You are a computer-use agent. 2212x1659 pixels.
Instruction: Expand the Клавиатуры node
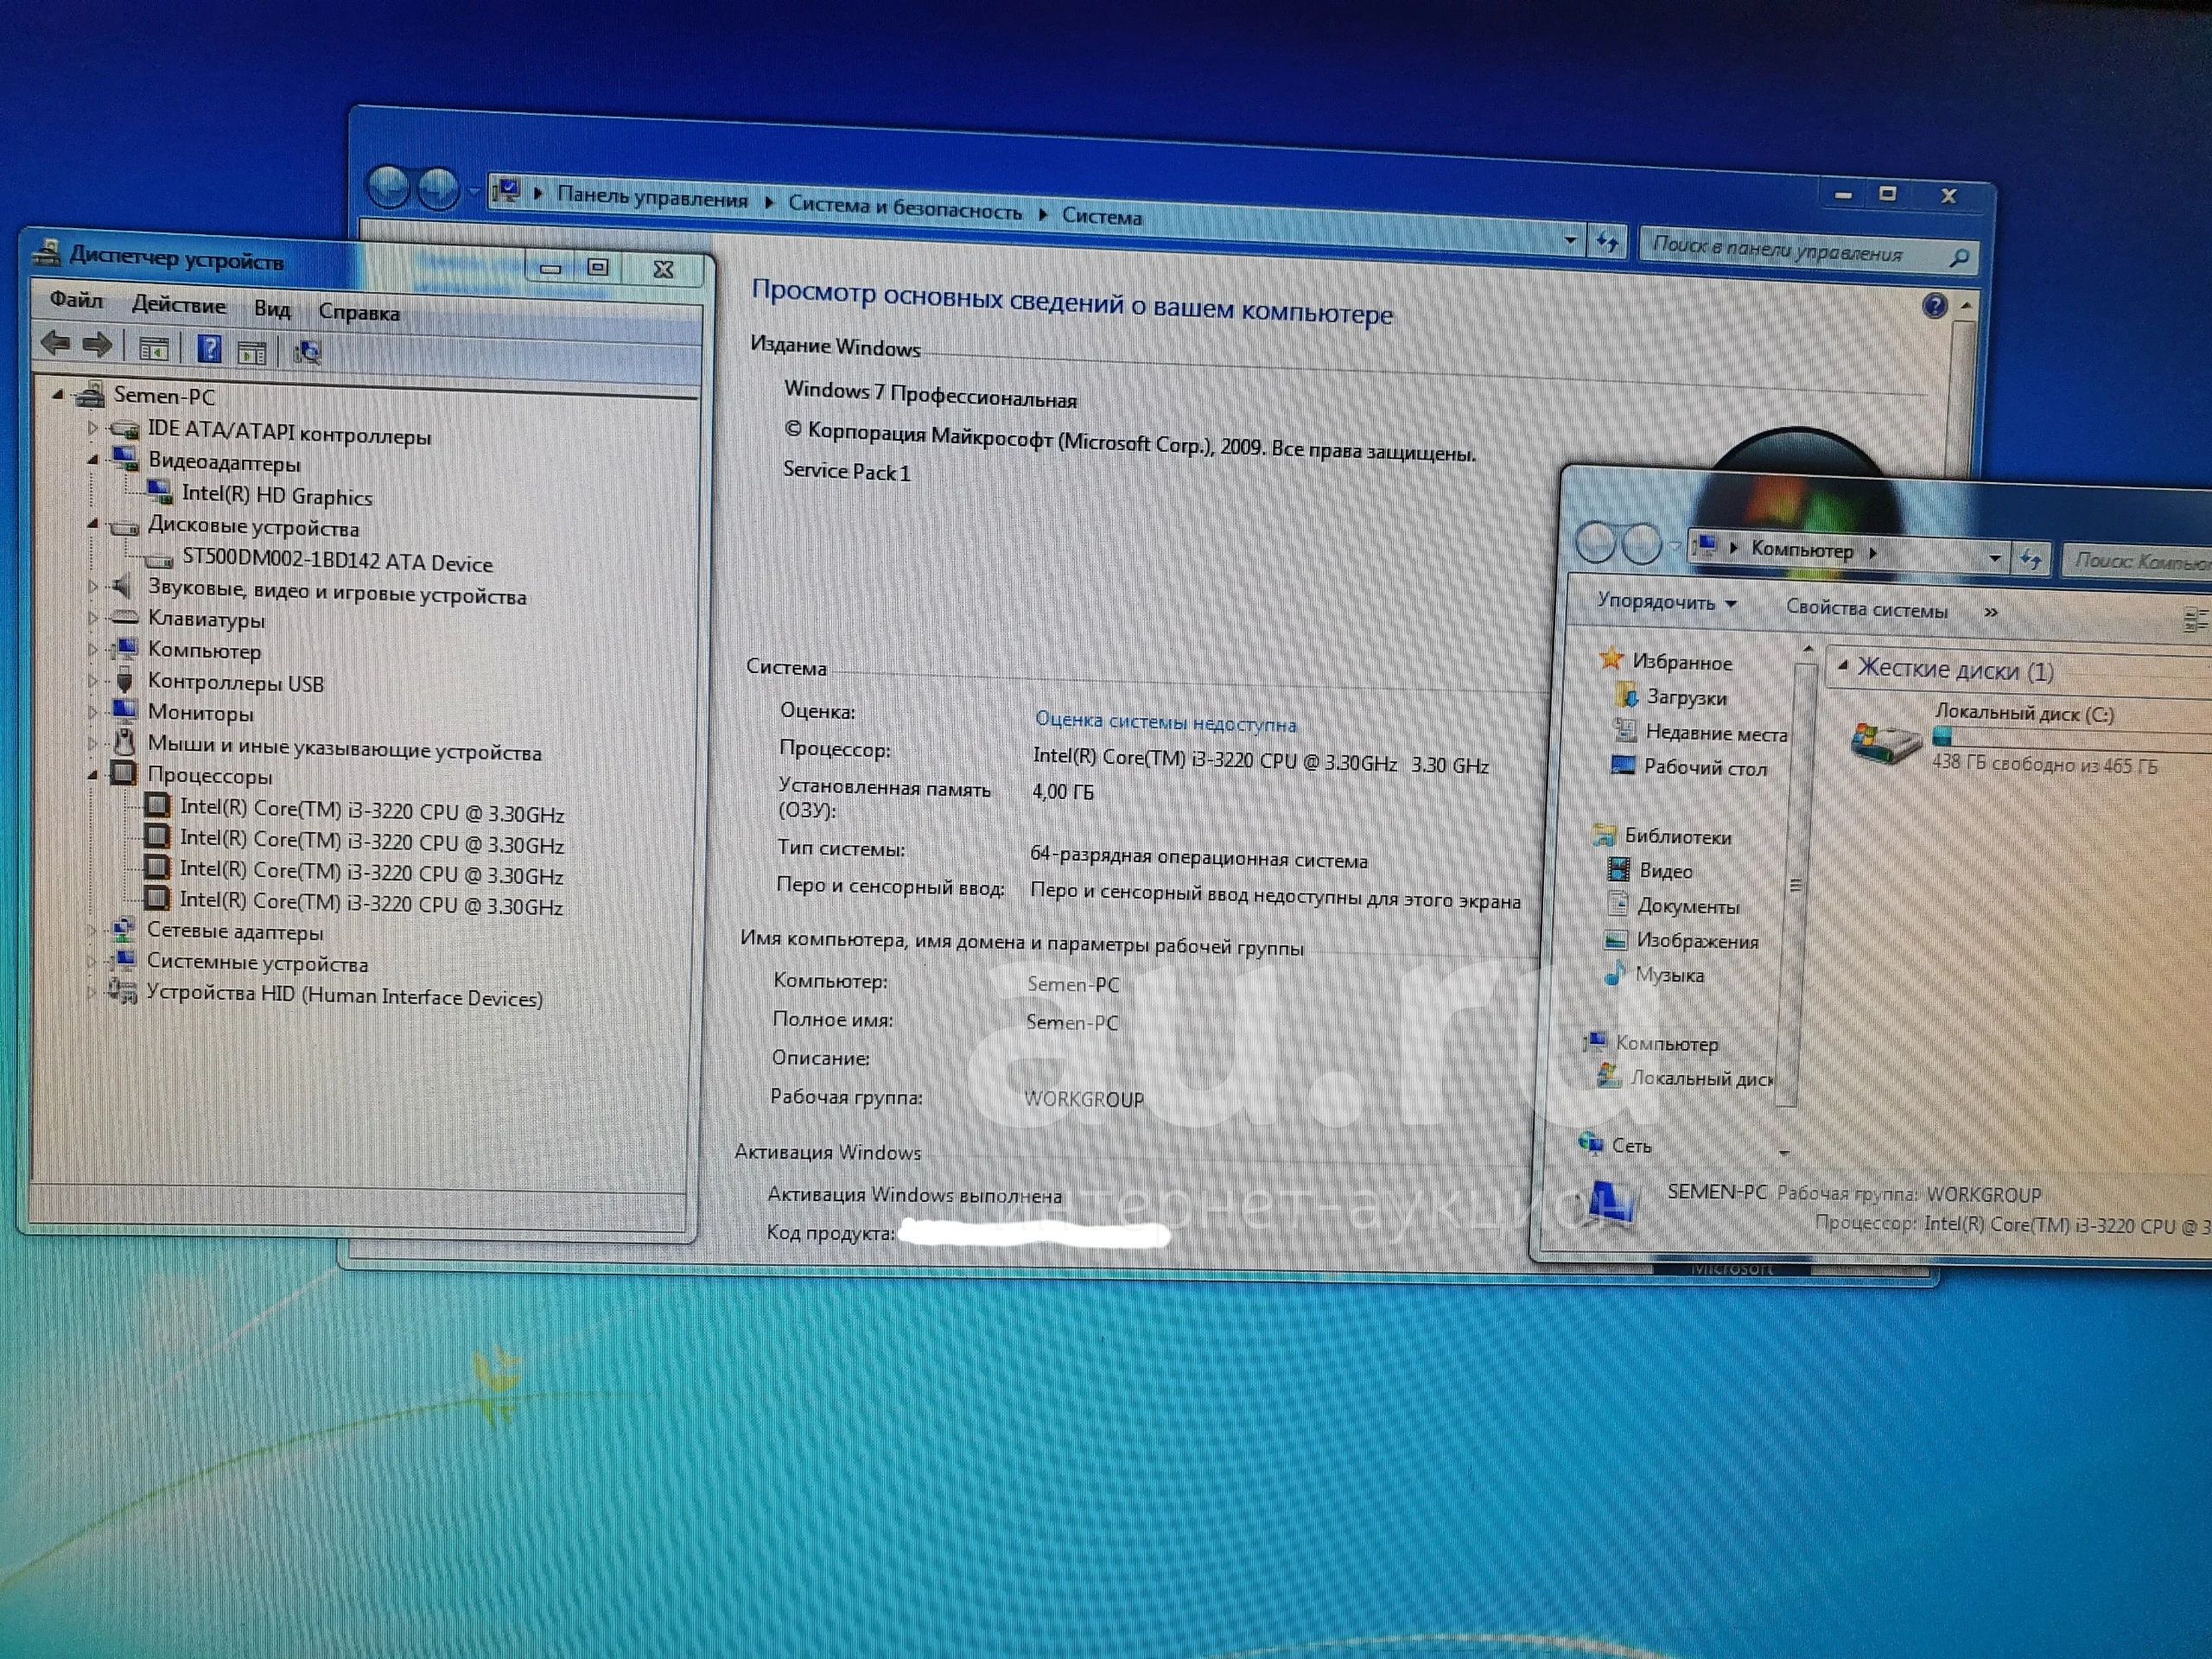(93, 618)
